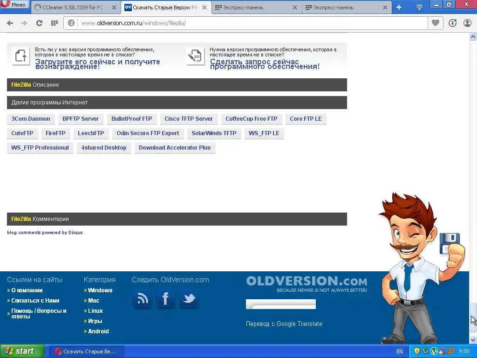Close the last Экспресс-панель tab
The height and width of the screenshot is (358, 477).
(385, 7)
